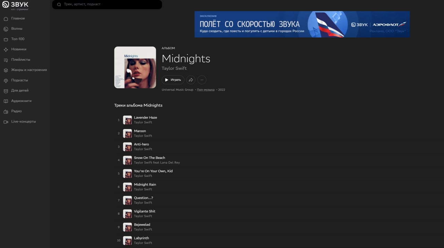
Task: Click the Подкасты podcast icon
Action: [x=6, y=80]
